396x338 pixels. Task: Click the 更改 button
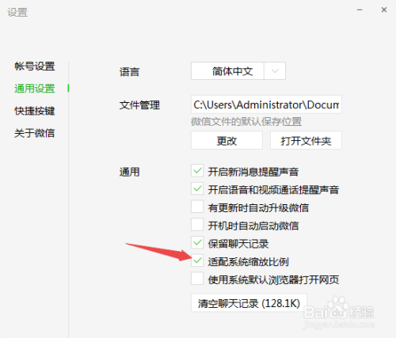pyautogui.click(x=227, y=141)
